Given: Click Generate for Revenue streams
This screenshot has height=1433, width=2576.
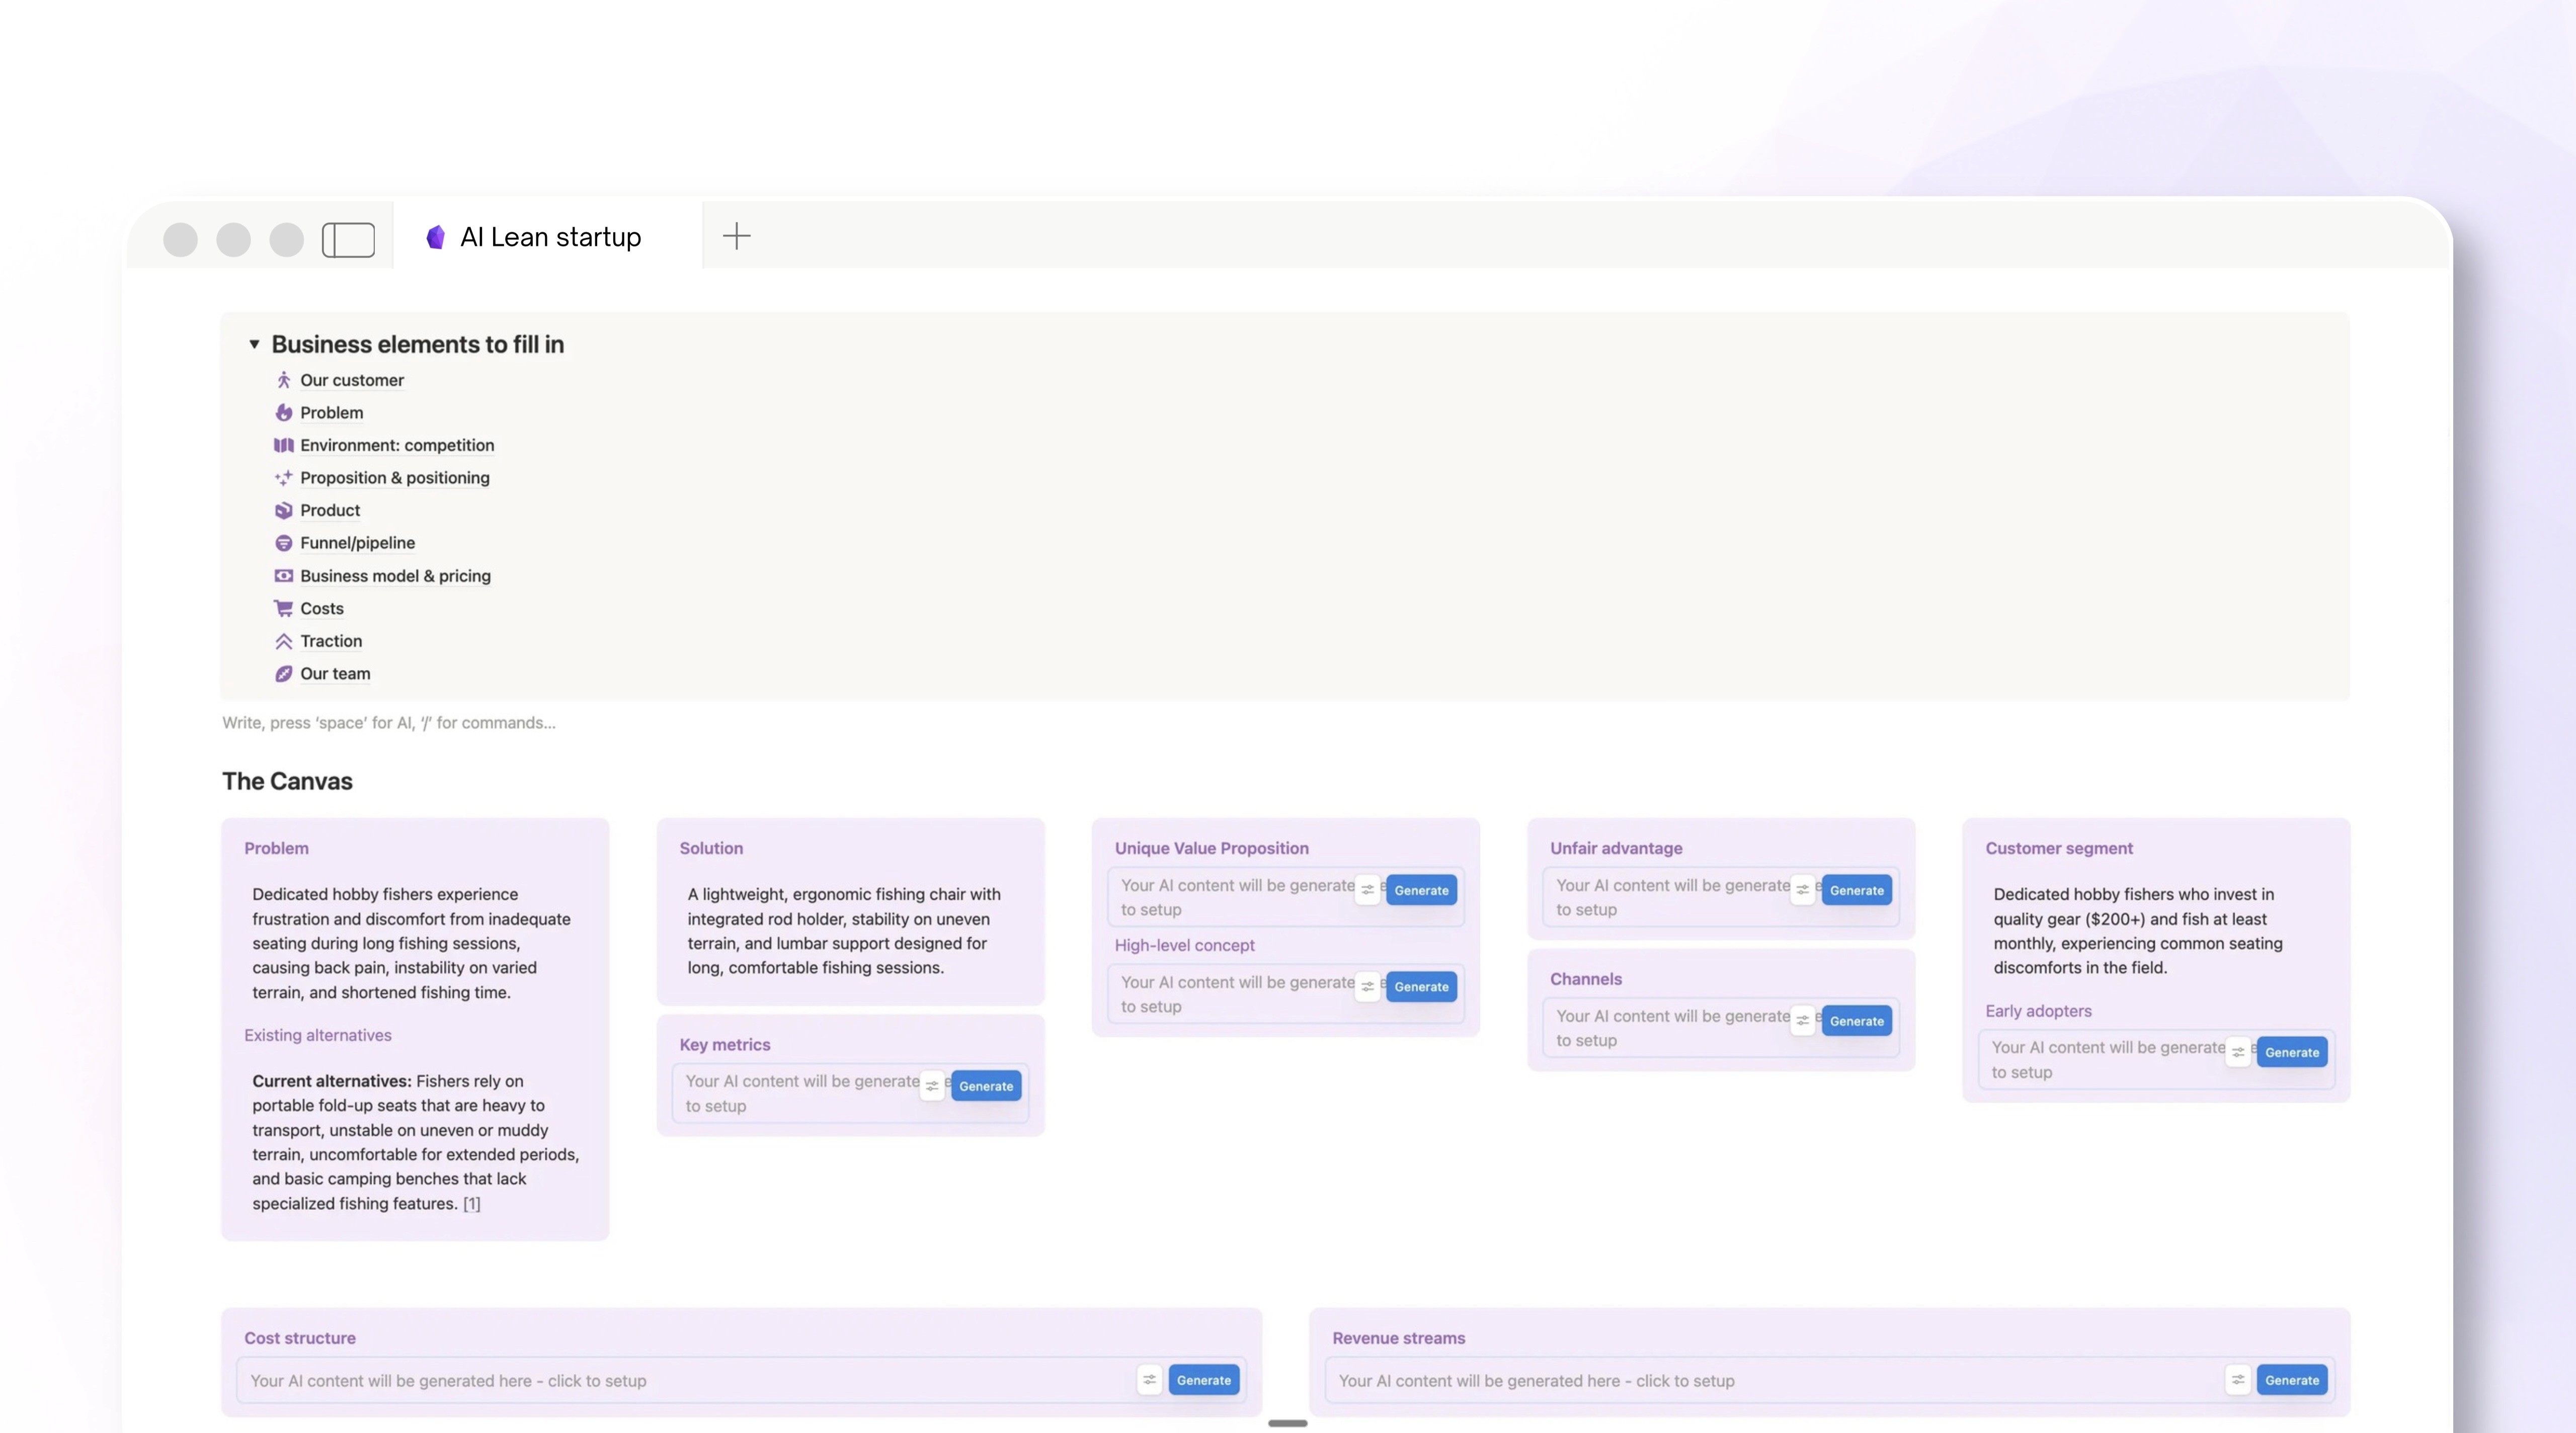Looking at the screenshot, I should click(2292, 1380).
